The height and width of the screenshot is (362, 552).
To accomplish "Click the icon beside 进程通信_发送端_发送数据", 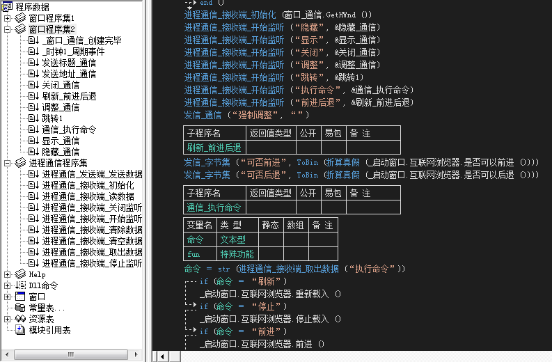I will (33, 174).
